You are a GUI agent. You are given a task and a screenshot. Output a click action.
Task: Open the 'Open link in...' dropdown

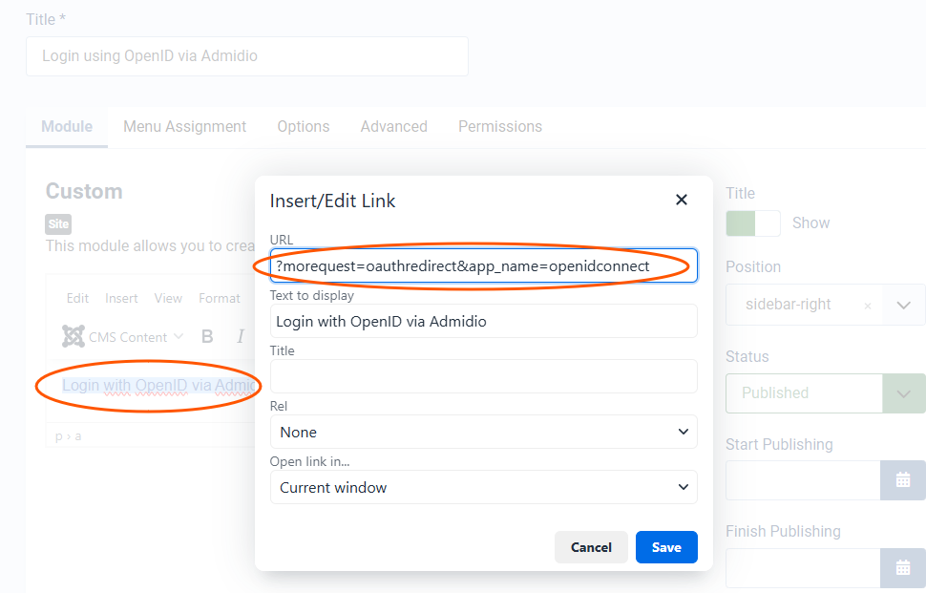tap(483, 487)
